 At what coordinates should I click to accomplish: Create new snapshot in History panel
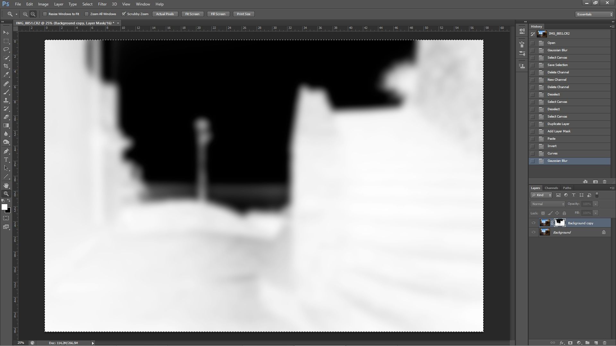(x=595, y=182)
